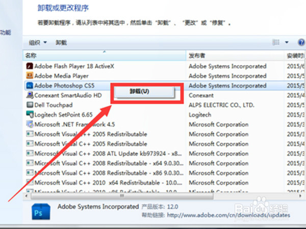Sort by the 安装时间 column header
Image resolution: width=306 pixels, height=229 pixels.
[295, 55]
